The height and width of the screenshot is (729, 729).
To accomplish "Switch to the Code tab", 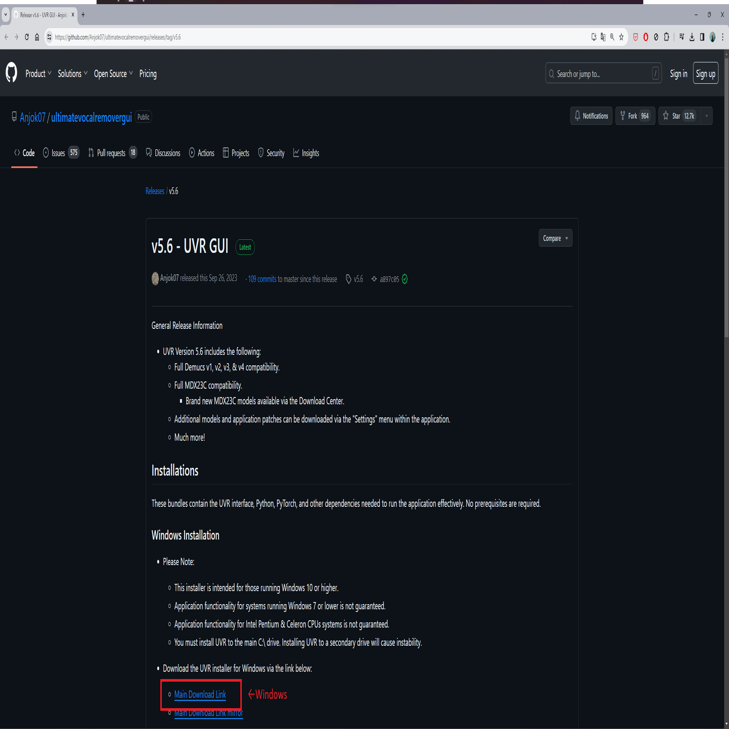I will pyautogui.click(x=24, y=153).
